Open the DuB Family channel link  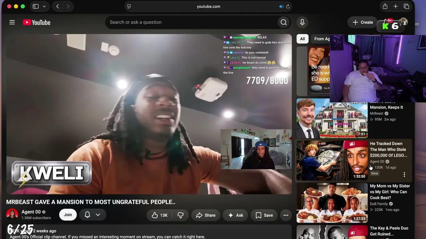(379, 204)
